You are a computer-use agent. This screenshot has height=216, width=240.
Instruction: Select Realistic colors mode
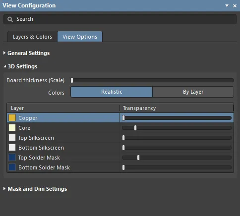(x=112, y=92)
